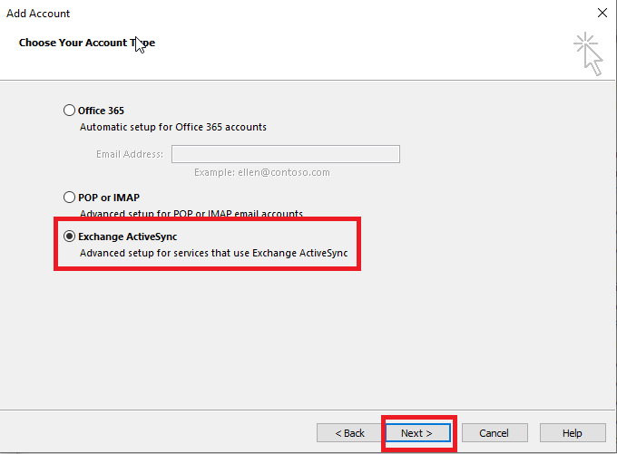617x454 pixels.
Task: Choose Exchange ActiveSync radio button
Action: (69, 237)
